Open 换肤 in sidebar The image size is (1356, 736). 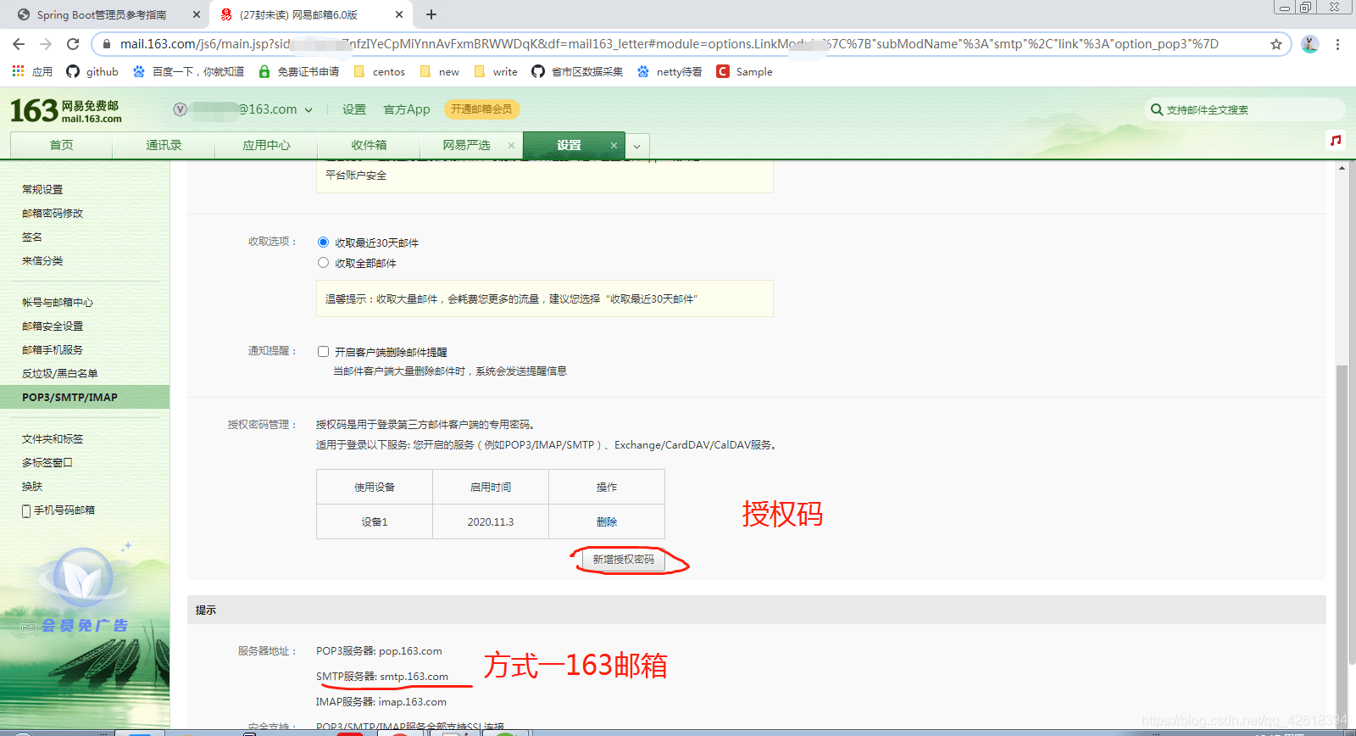[x=32, y=486]
